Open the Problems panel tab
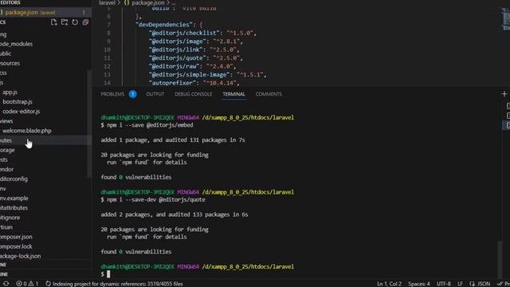 click(x=112, y=94)
